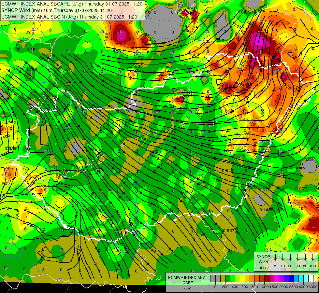Image resolution: width=319 pixels, height=293 pixels.
Task: Click the 0.123 value on the map
Action: click(x=264, y=150)
